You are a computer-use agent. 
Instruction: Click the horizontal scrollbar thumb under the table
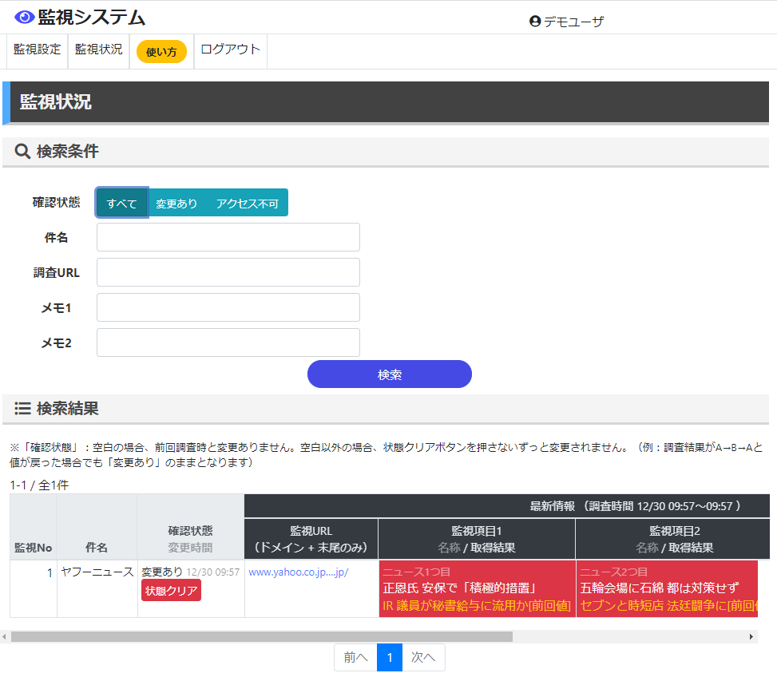pyautogui.click(x=262, y=636)
